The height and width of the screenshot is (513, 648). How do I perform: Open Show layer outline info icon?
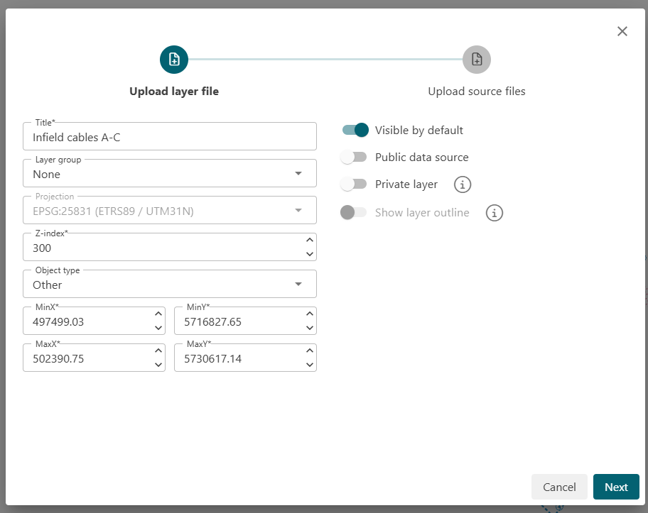tap(495, 213)
